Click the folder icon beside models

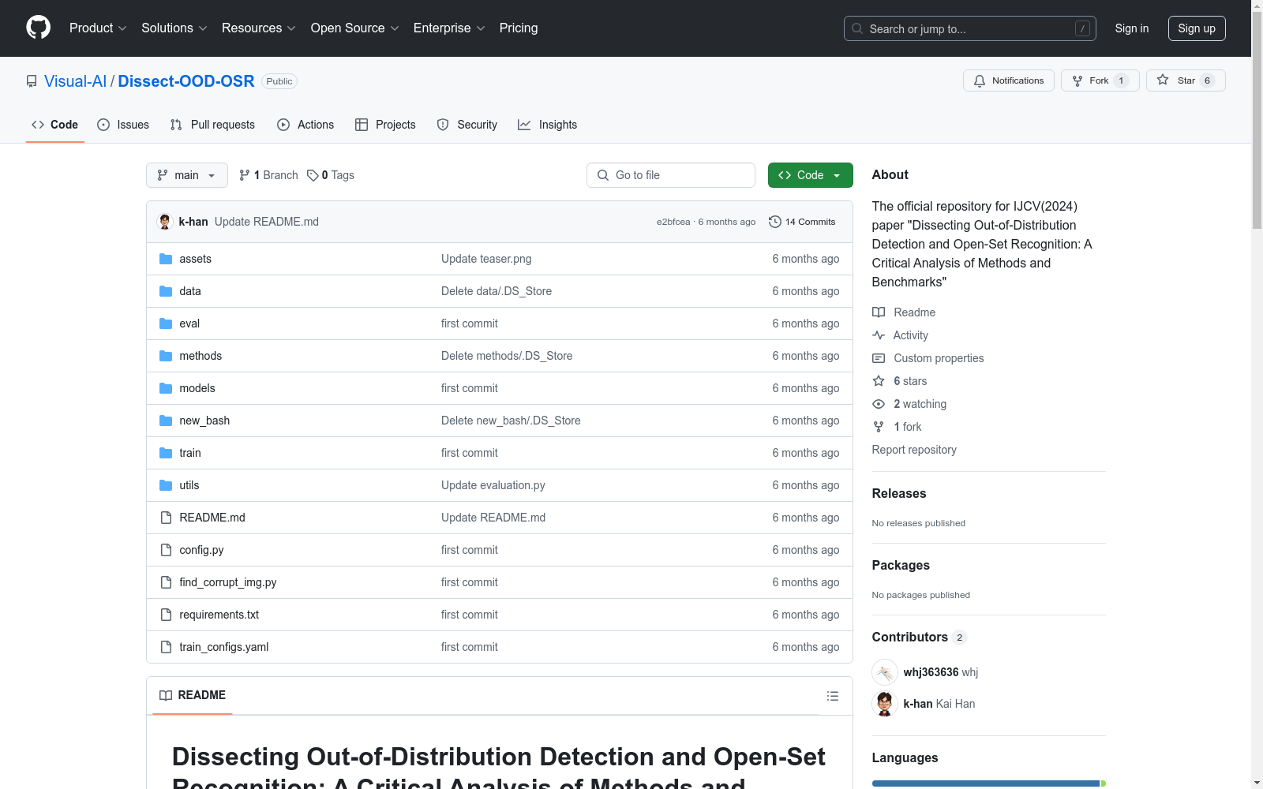pyautogui.click(x=166, y=388)
